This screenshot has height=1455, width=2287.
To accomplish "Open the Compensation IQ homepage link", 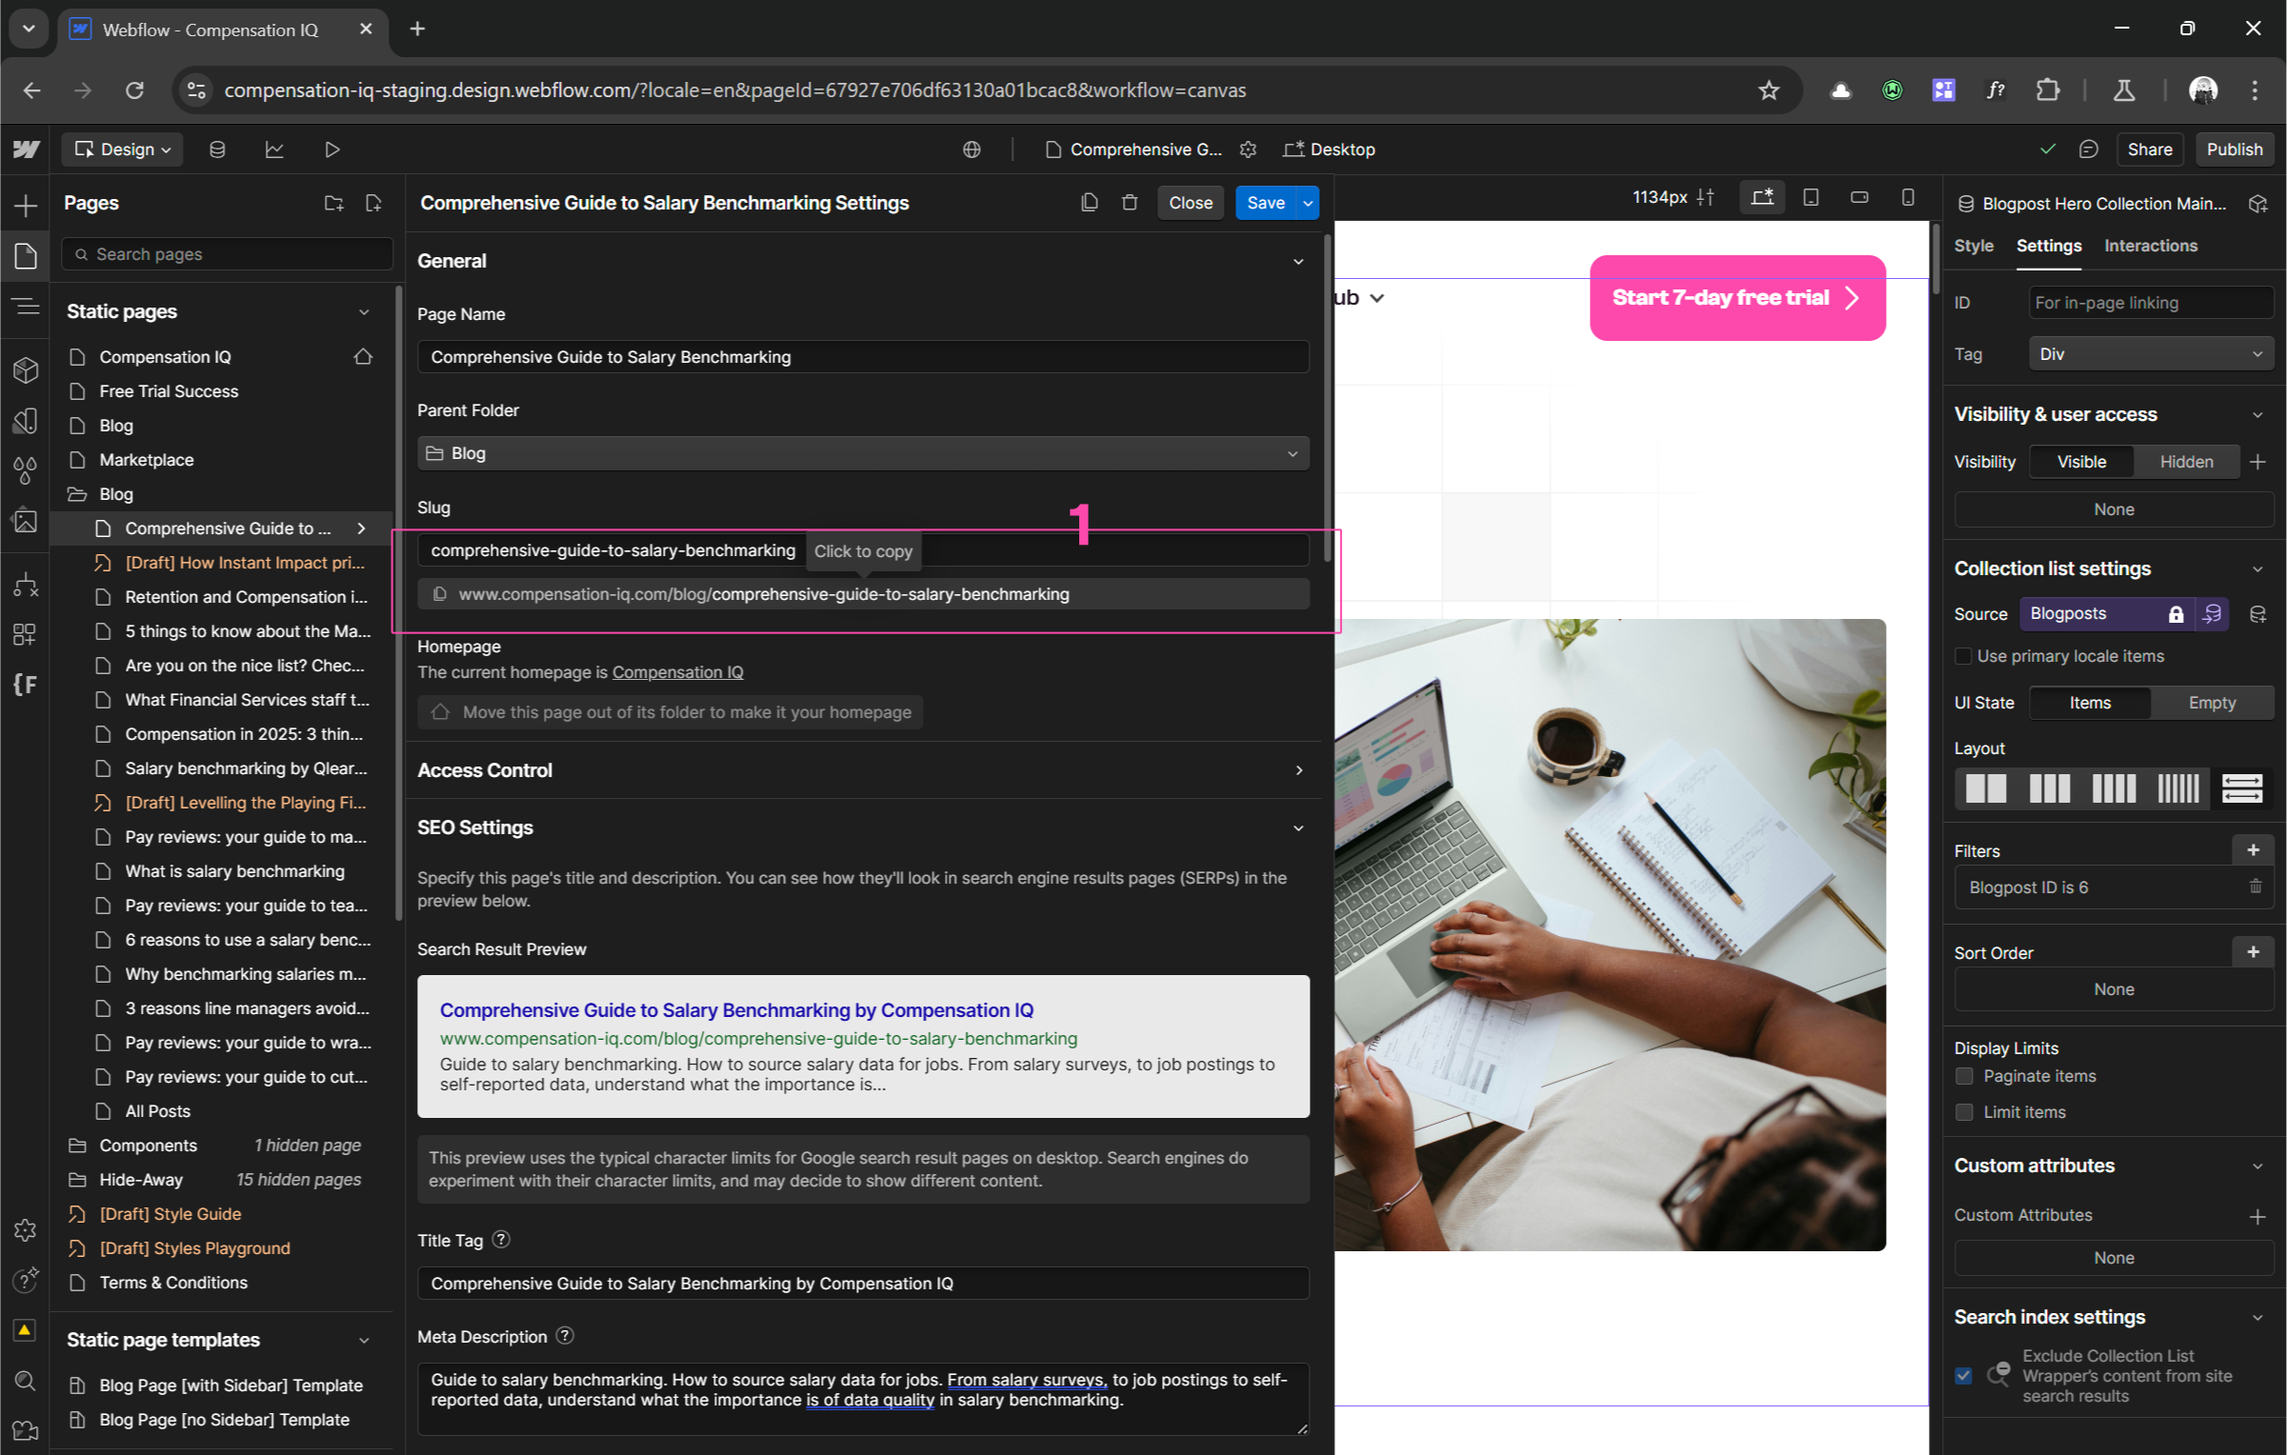I will (x=677, y=672).
